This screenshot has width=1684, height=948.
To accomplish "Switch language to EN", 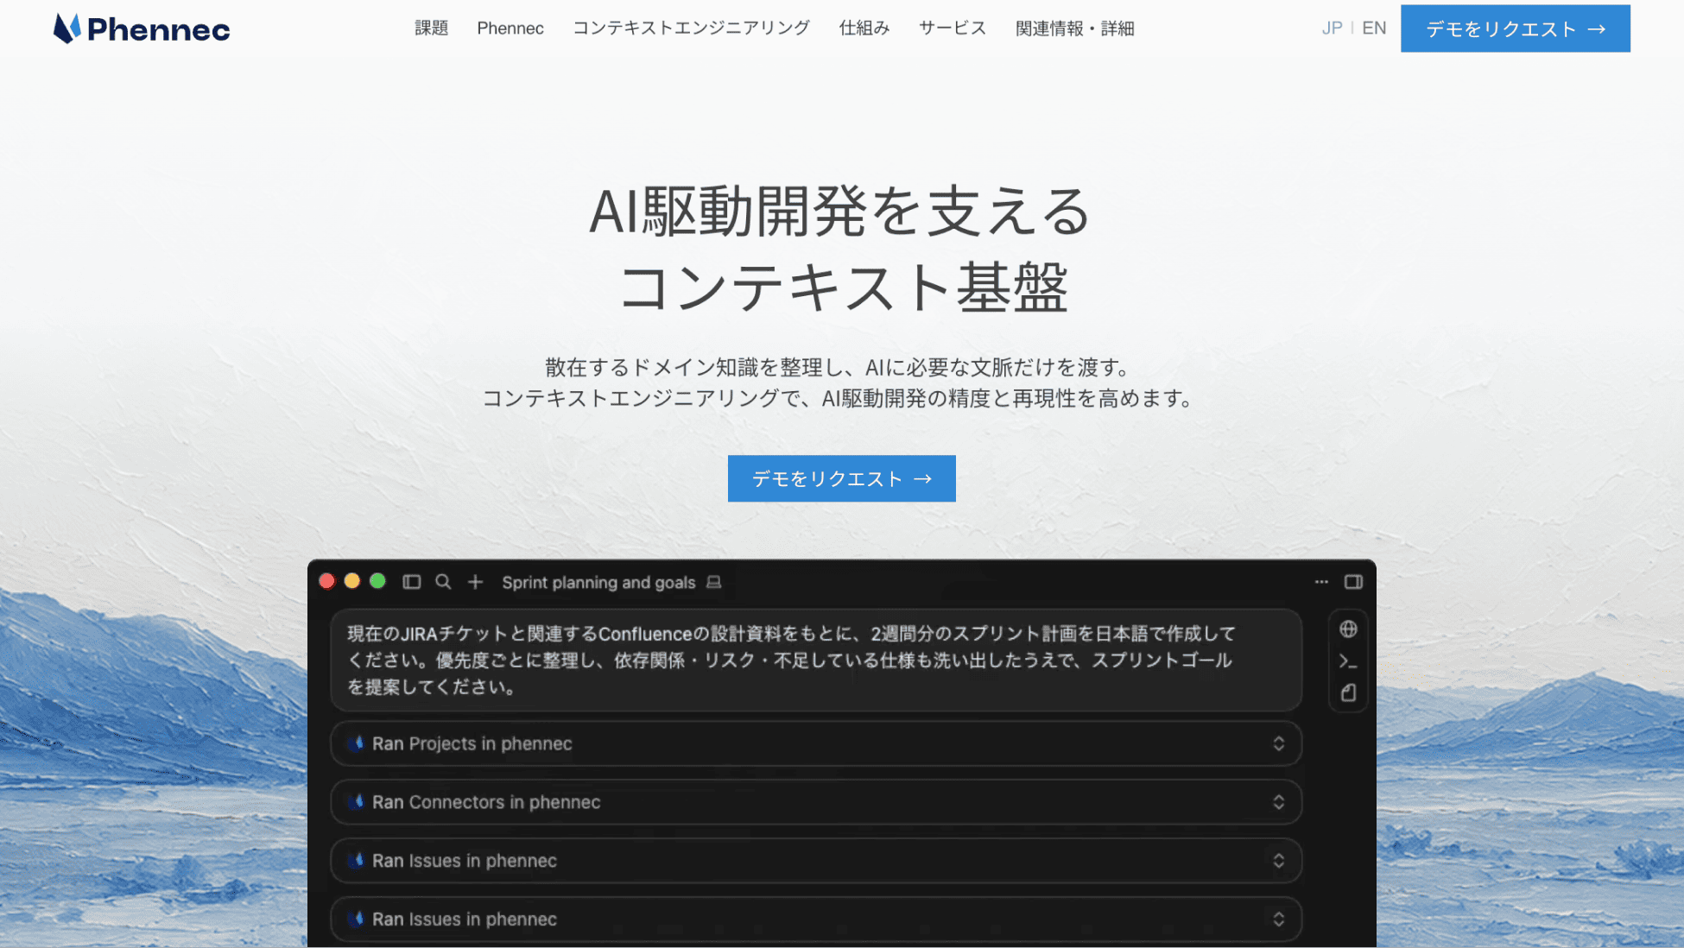I will click(1374, 28).
